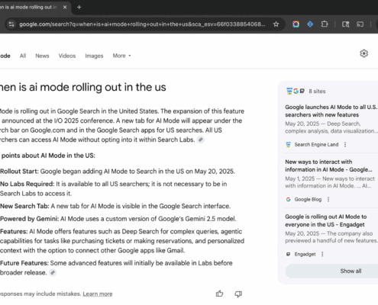Click the link icon after Search Labs paragraph
This screenshot has height=305, width=378.
point(201,140)
